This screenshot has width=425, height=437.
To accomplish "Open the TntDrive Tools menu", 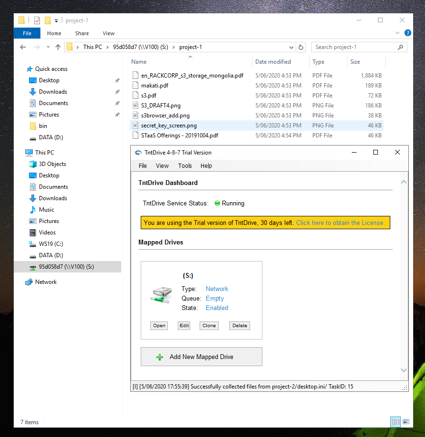I will pyautogui.click(x=185, y=166).
